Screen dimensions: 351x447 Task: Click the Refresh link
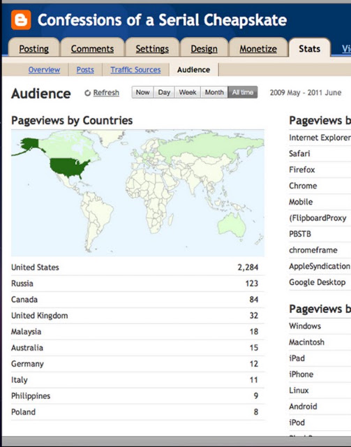pos(106,93)
